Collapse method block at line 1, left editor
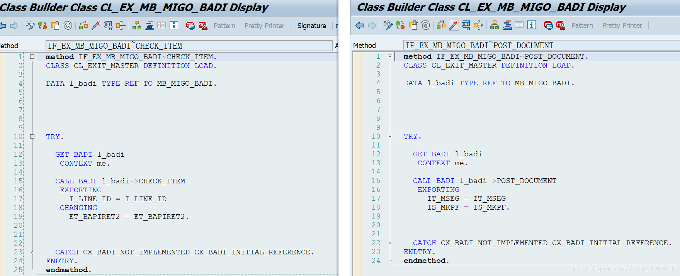680x276 pixels. [32, 57]
